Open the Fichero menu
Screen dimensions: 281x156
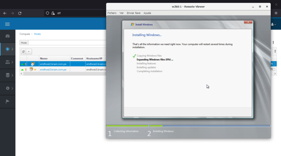(x=112, y=13)
